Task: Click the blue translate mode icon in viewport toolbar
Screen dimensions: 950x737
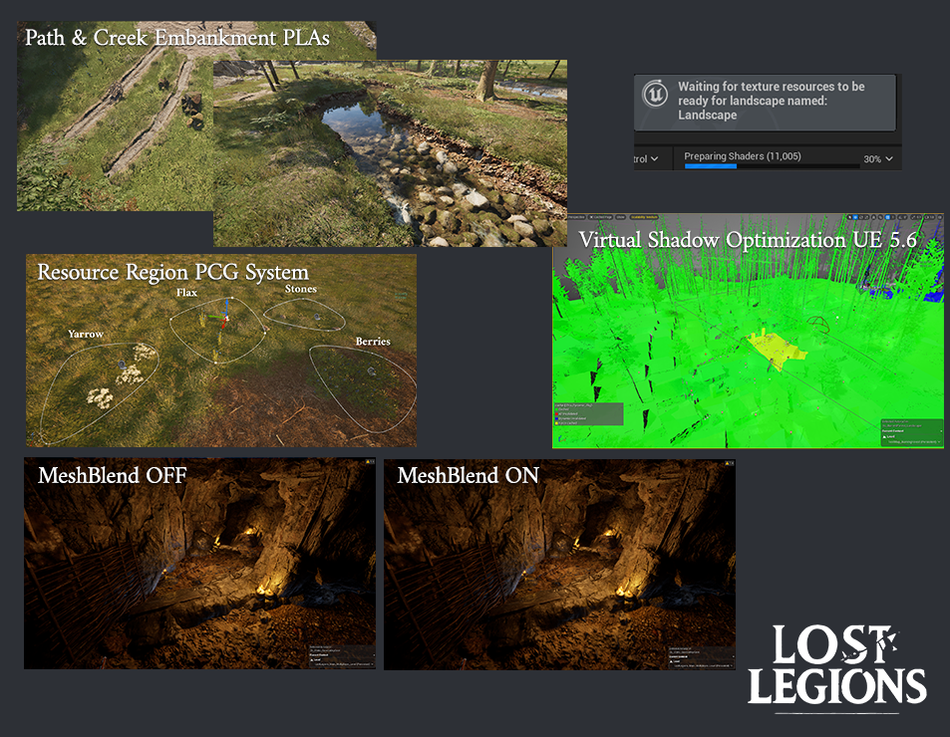Action: (x=855, y=217)
